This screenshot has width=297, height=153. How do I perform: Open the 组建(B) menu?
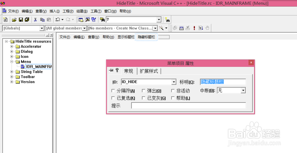(82, 11)
